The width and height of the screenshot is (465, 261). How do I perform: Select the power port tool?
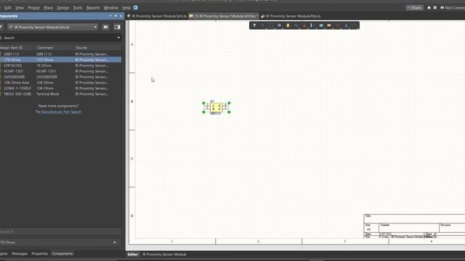coord(304,26)
